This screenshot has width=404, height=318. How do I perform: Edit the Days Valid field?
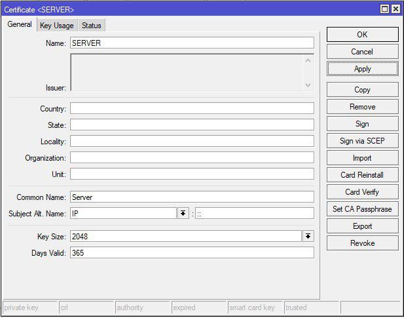(x=192, y=252)
